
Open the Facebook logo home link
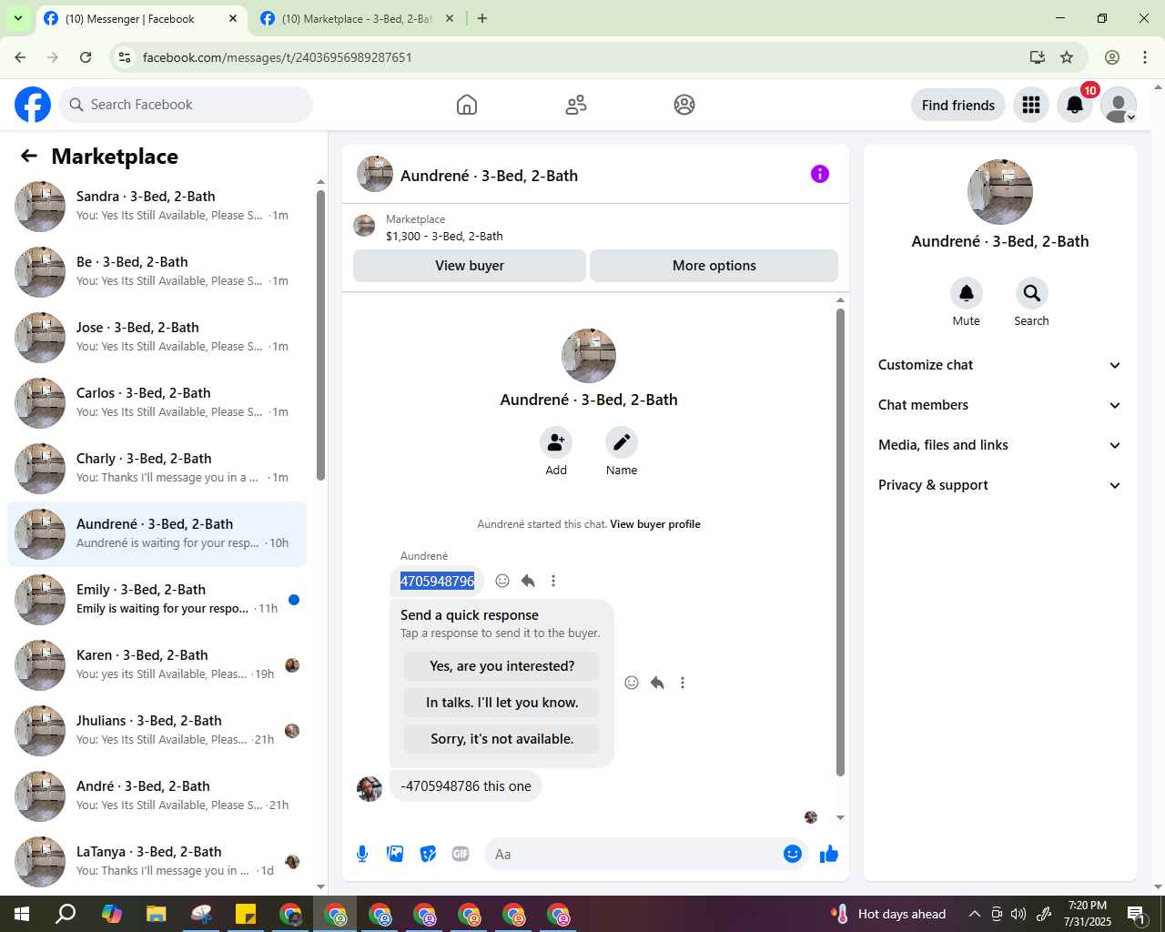(33, 105)
